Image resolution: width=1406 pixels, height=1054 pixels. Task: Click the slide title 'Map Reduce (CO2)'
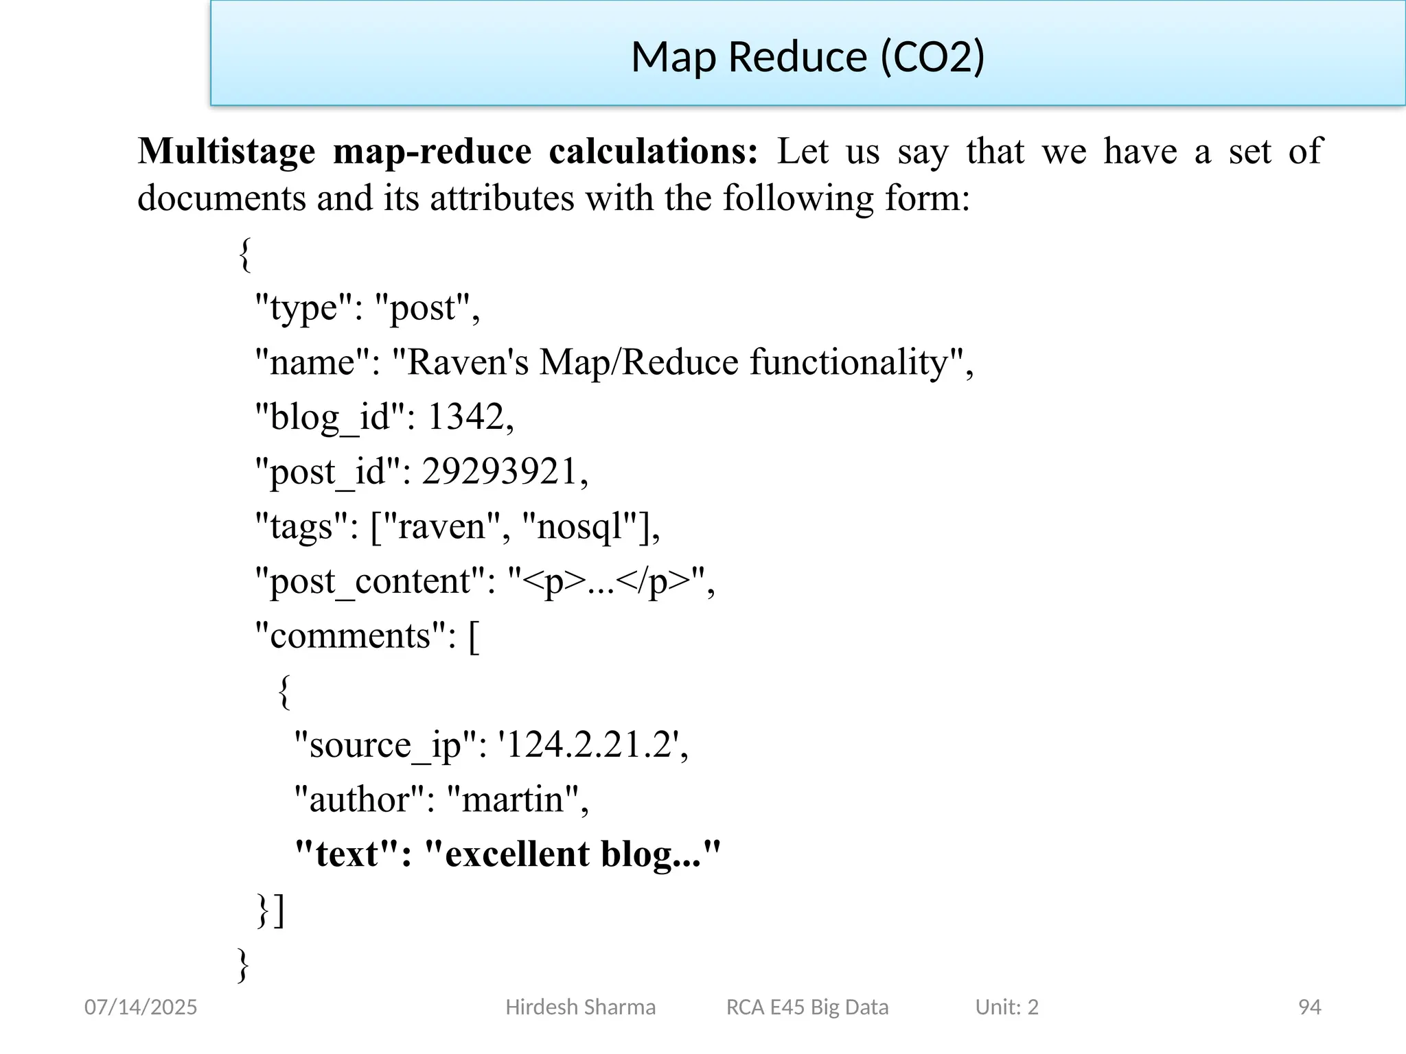pos(808,57)
